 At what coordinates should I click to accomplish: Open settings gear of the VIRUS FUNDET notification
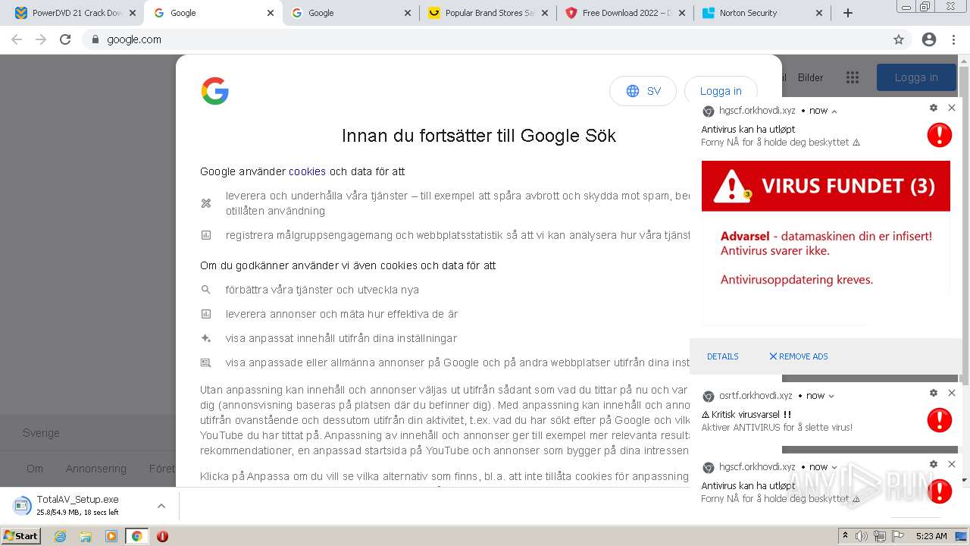tap(934, 108)
